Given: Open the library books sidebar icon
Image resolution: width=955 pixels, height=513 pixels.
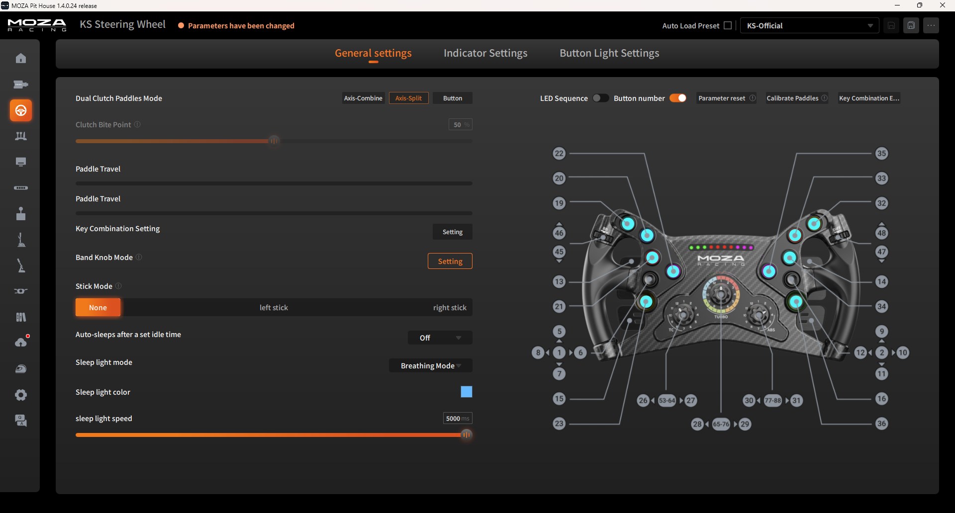Looking at the screenshot, I should (21, 317).
